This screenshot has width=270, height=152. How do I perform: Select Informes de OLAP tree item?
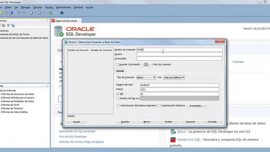click(10, 105)
